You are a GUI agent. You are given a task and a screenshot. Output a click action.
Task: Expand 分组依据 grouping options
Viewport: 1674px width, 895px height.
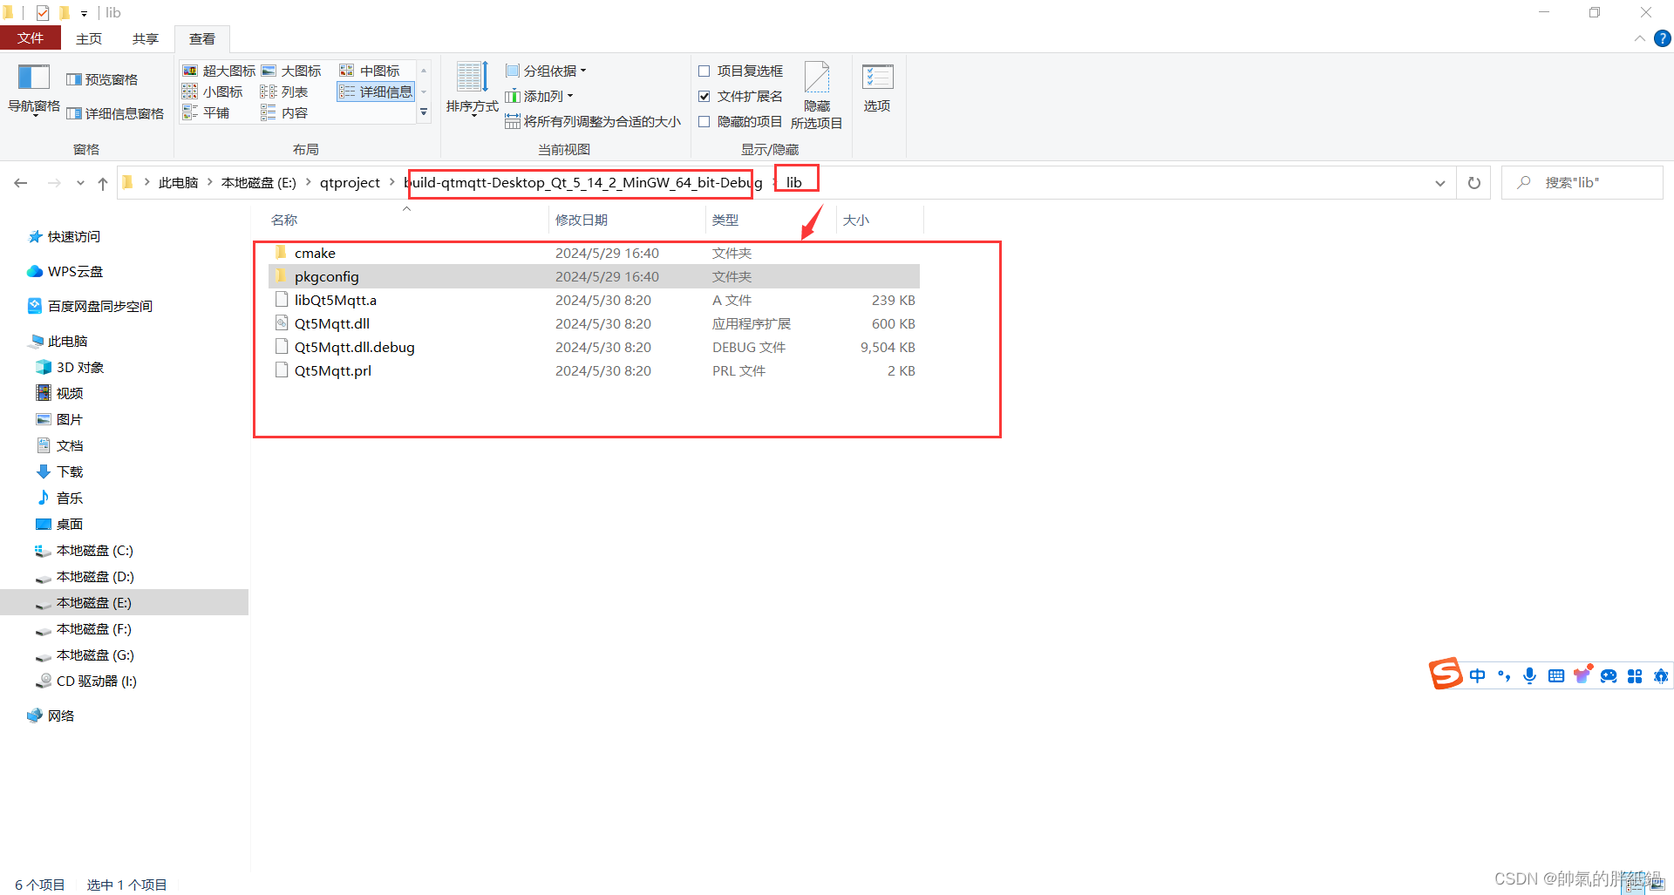544,70
